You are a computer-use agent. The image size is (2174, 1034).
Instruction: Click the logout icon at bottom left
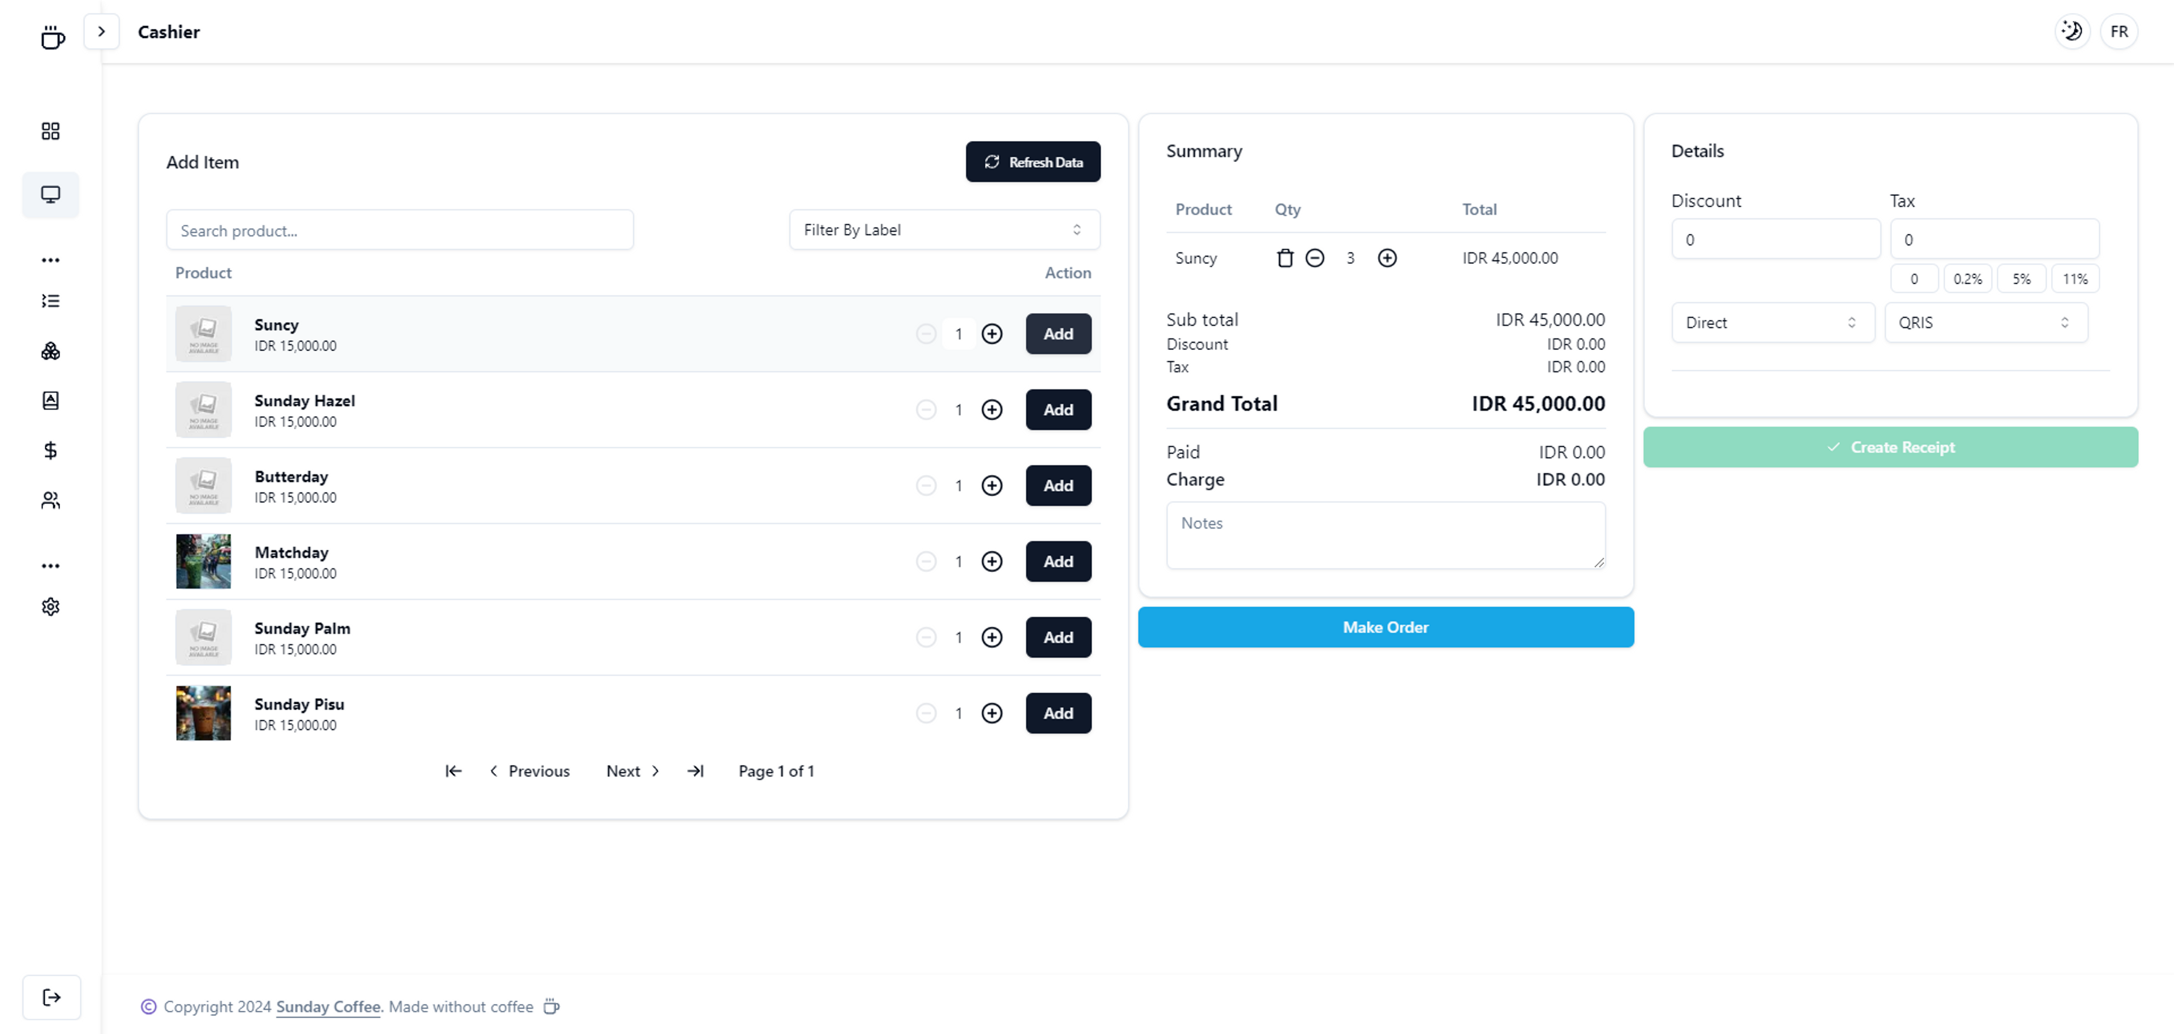coord(52,997)
